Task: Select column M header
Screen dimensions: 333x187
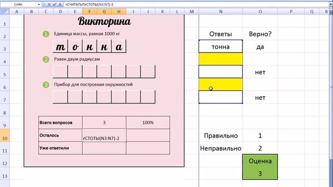Action: [x=191, y=11]
